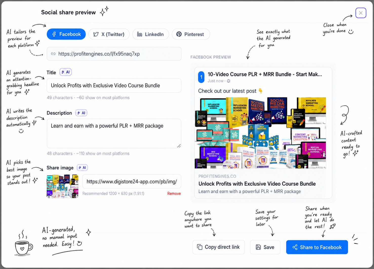Choose the Pinterest tab
Viewport: 374px width, 269px height.
191,34
